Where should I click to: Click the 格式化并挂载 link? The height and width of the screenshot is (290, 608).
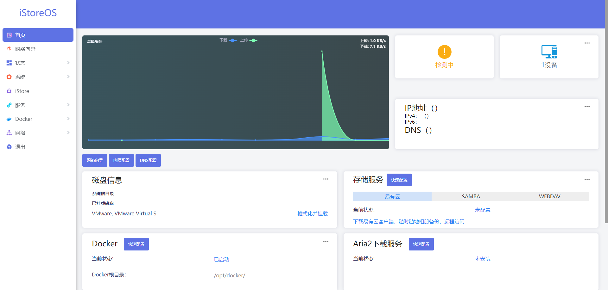click(x=312, y=214)
